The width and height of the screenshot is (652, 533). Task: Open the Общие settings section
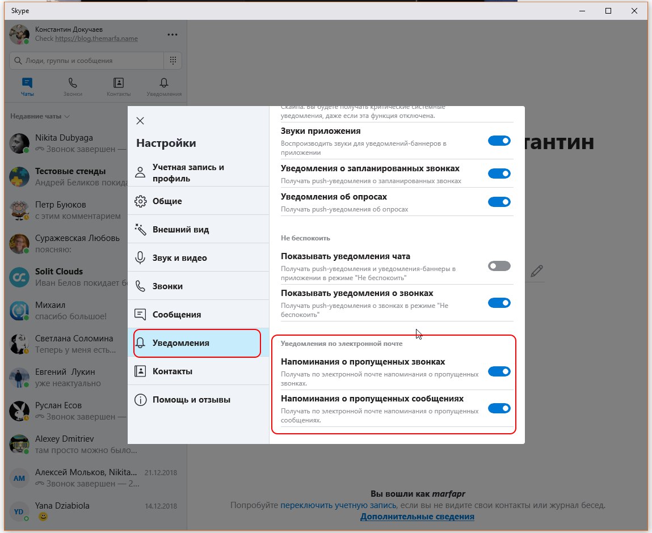(199, 201)
